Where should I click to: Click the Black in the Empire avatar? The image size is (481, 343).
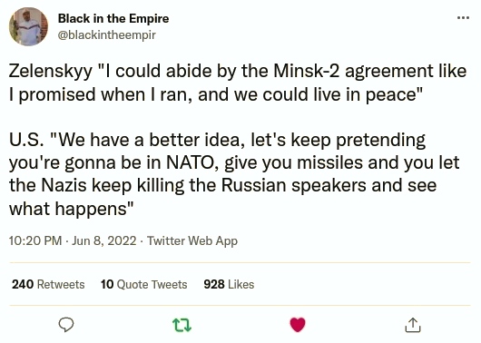28,26
